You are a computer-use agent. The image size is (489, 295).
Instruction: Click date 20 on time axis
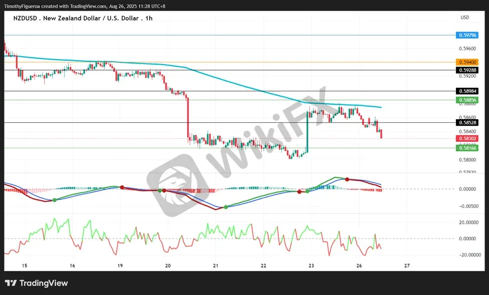pyautogui.click(x=168, y=266)
